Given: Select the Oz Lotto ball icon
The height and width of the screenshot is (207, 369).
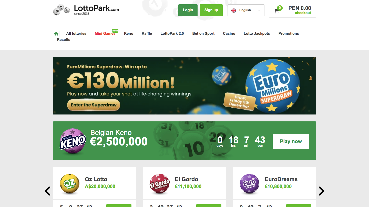Looking at the screenshot, I should [x=70, y=184].
